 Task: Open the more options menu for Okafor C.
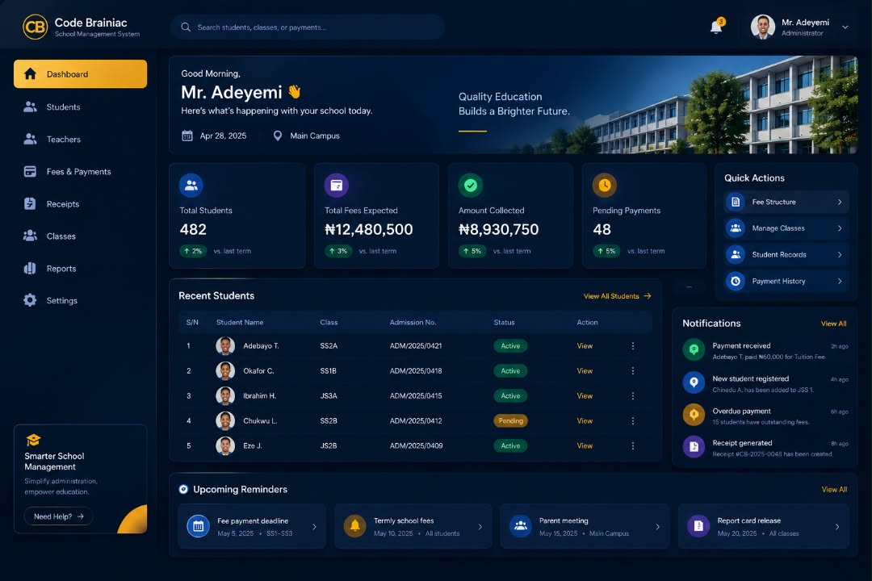click(x=633, y=371)
